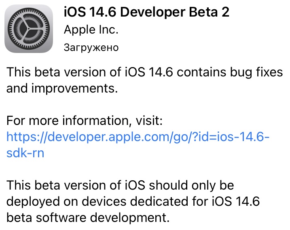Click the sdk-rn link continuation
This screenshot has width=290, height=230.
(25, 153)
